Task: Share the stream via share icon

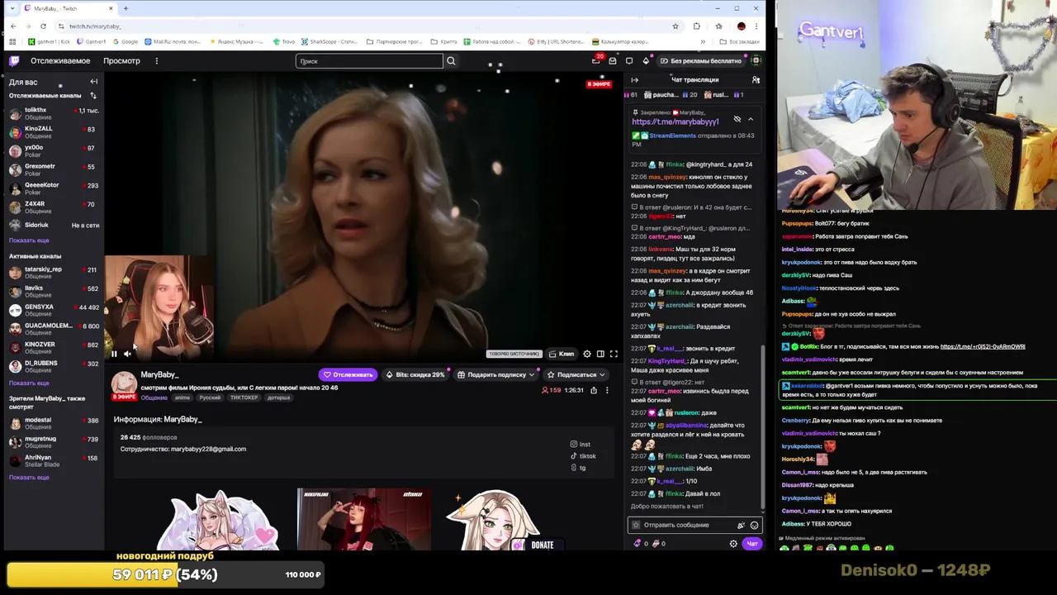Action: (593, 390)
